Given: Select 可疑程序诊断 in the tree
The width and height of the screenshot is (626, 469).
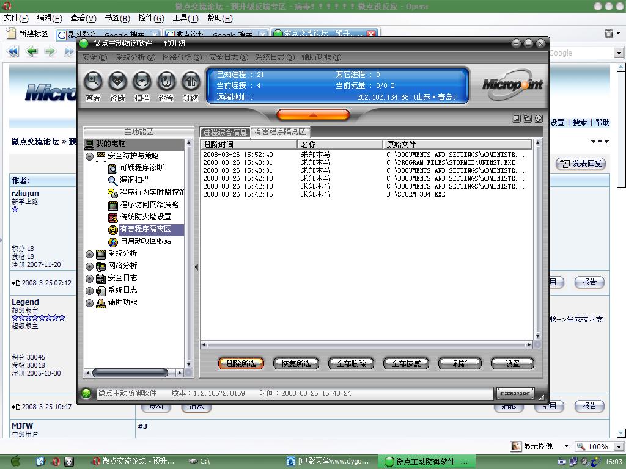Looking at the screenshot, I should coord(142,168).
